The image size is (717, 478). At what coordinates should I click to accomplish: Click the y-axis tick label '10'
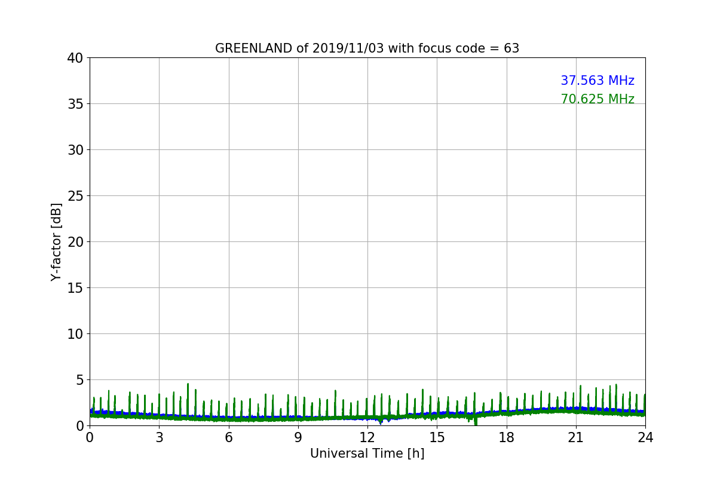tap(75, 334)
